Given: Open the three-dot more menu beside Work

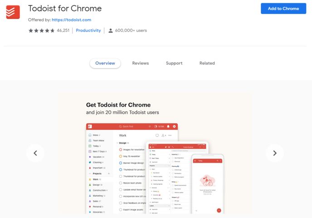Looking at the screenshot, I should point(170,135).
